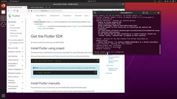
Task: Open a new tab in the terminal window
Action: (x=95, y=13)
